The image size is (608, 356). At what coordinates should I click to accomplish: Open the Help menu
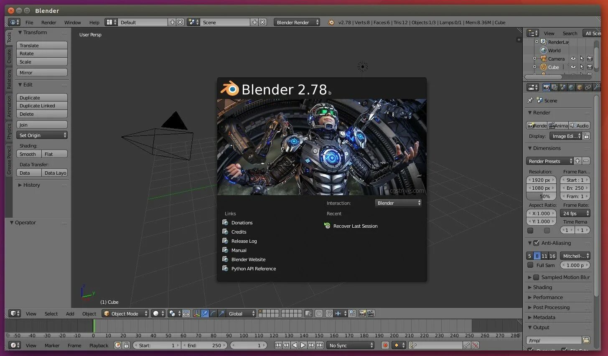pos(94,22)
